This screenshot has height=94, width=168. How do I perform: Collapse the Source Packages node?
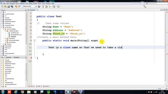pyautogui.click(x=3, y=29)
